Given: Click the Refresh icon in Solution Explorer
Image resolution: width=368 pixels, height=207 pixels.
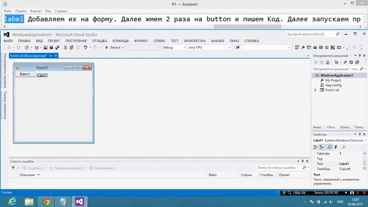Looking at the screenshot, I should (x=351, y=62).
